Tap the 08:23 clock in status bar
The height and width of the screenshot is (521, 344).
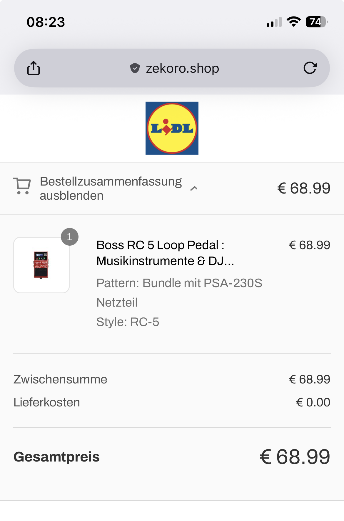tap(46, 22)
